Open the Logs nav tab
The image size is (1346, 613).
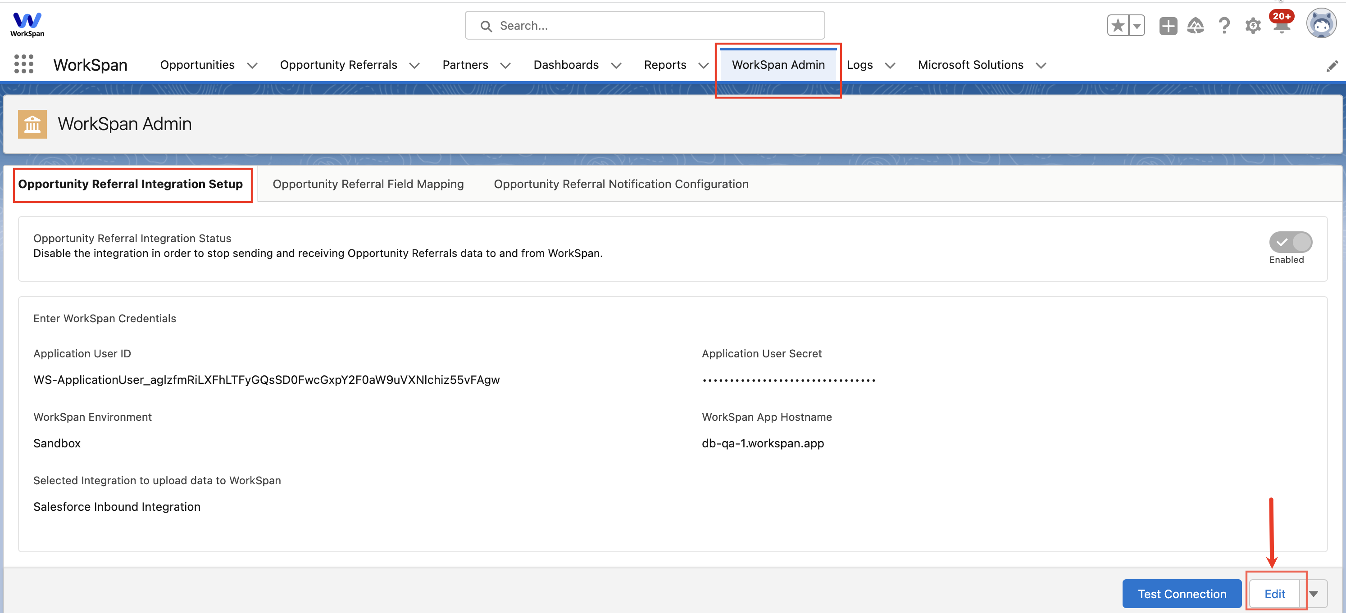pyautogui.click(x=859, y=65)
